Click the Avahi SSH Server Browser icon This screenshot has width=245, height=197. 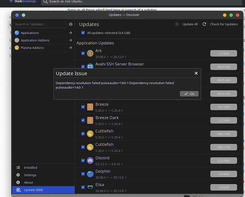pos(90,66)
